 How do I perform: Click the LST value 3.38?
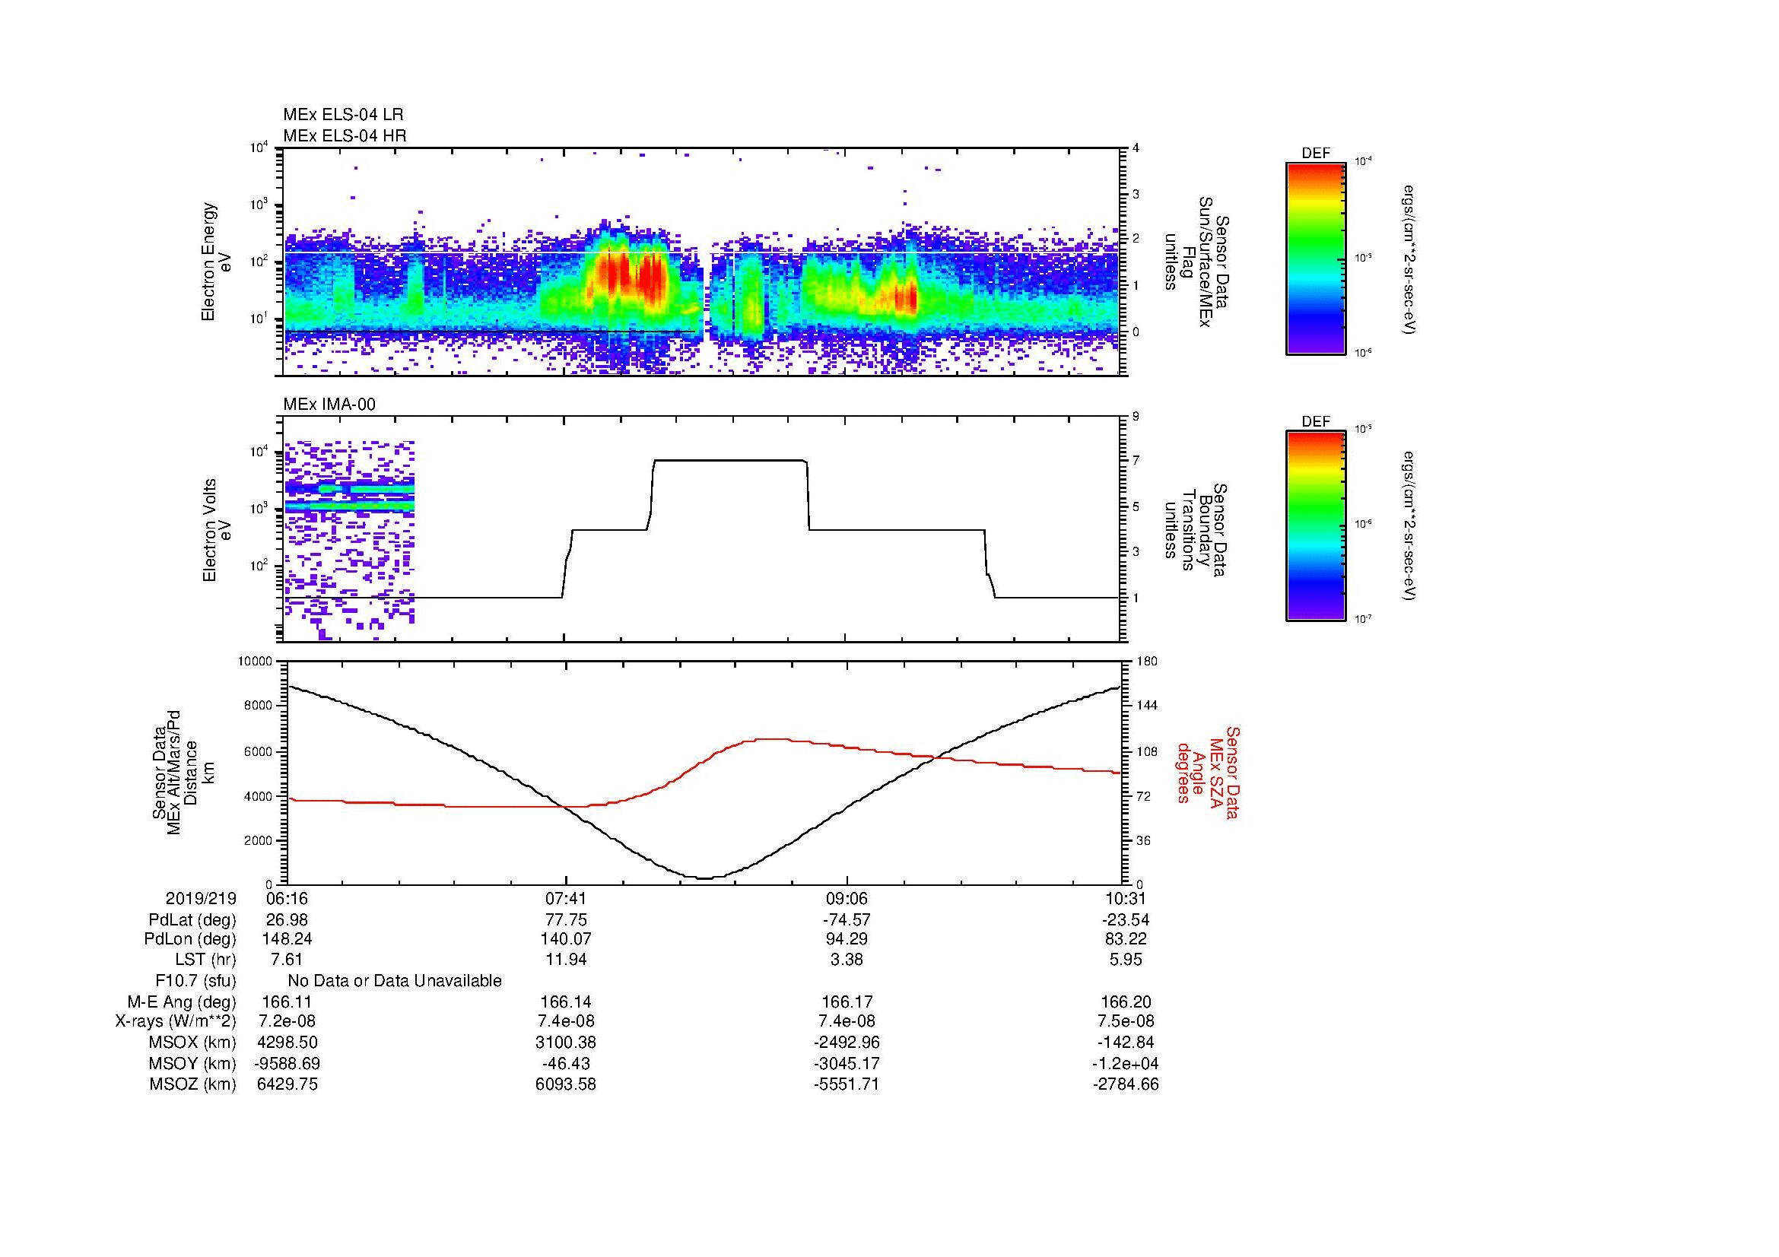847,960
